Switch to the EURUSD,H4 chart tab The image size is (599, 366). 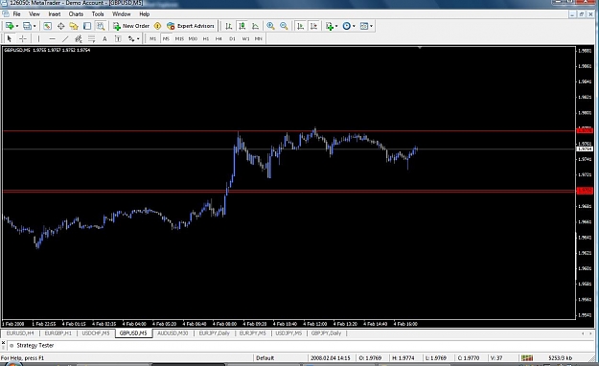click(x=20, y=333)
